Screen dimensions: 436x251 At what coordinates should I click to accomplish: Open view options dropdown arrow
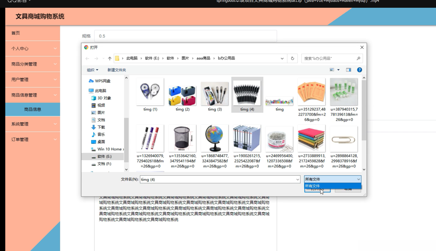point(338,70)
